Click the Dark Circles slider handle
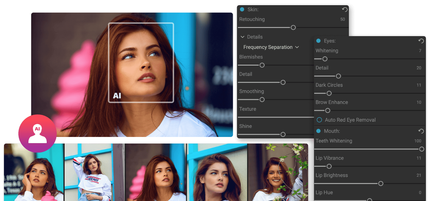 (329, 94)
